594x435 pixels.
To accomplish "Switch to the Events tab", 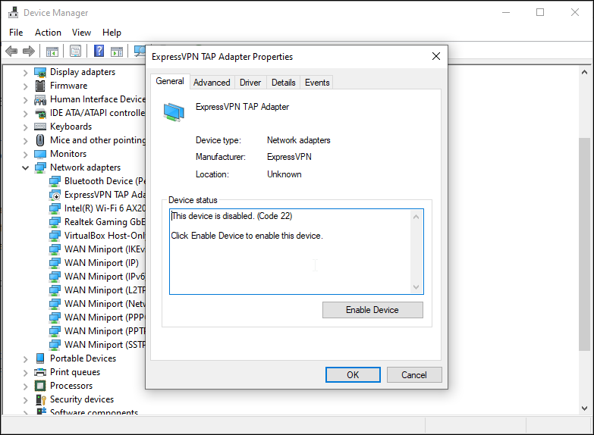I will 317,83.
